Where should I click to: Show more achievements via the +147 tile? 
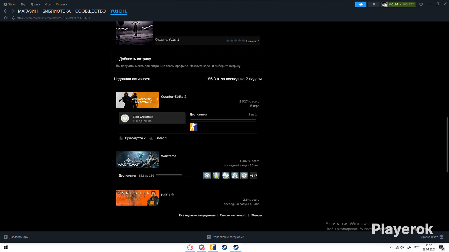(253, 175)
